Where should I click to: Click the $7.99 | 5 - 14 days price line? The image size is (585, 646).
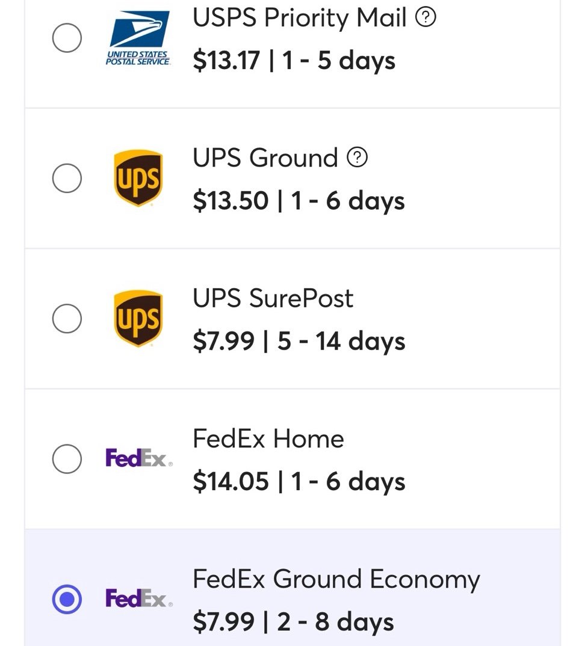(299, 341)
